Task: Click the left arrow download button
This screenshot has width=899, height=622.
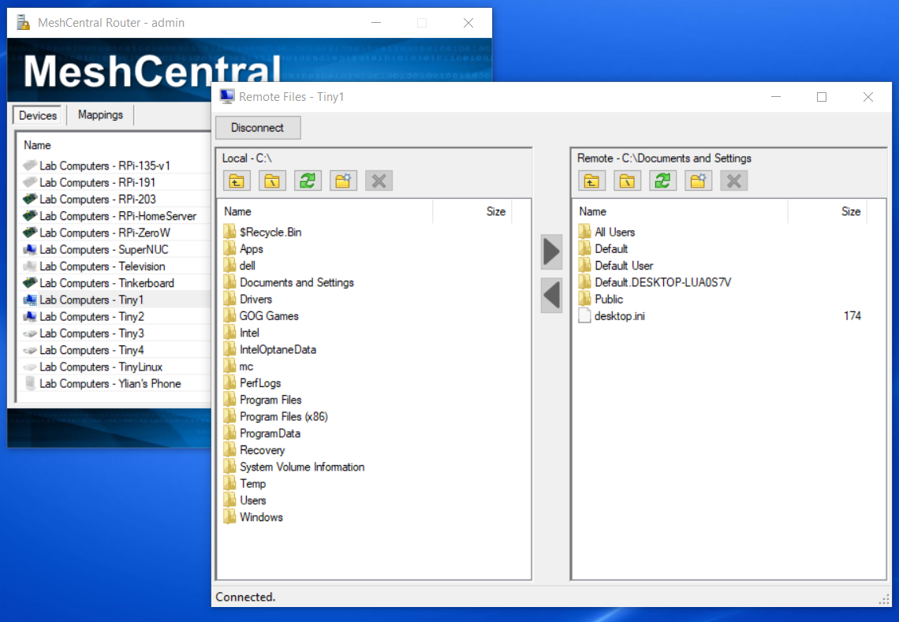Action: click(x=551, y=296)
